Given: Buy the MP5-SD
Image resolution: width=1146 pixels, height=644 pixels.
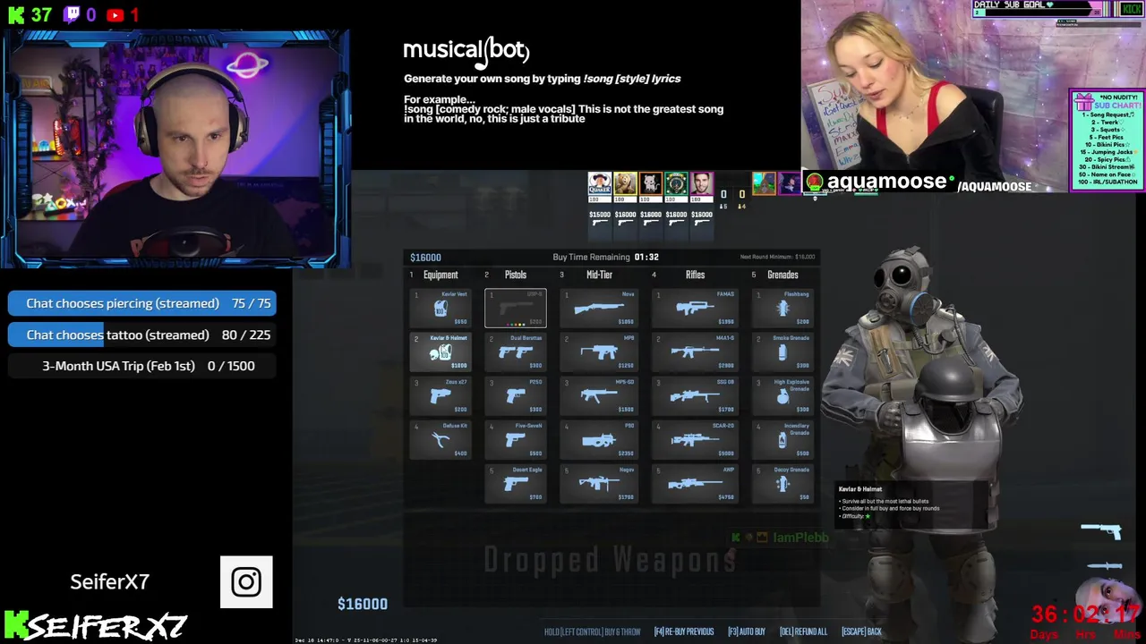Looking at the screenshot, I should point(599,395).
